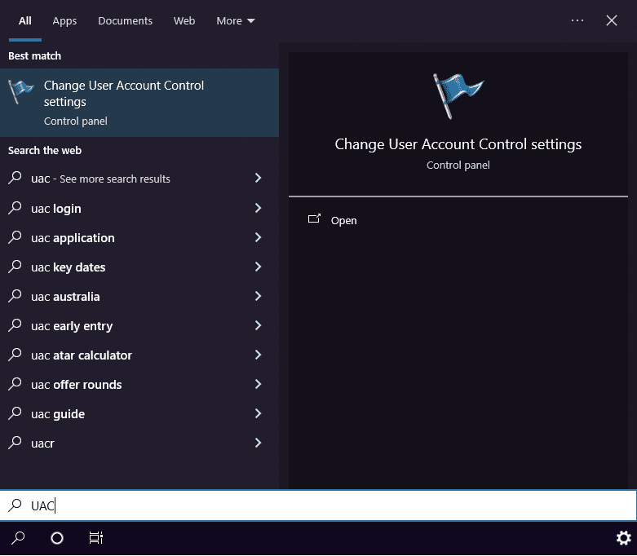The width and height of the screenshot is (637, 556).
Task: Click the large flag icon in preview pane
Action: (x=458, y=96)
